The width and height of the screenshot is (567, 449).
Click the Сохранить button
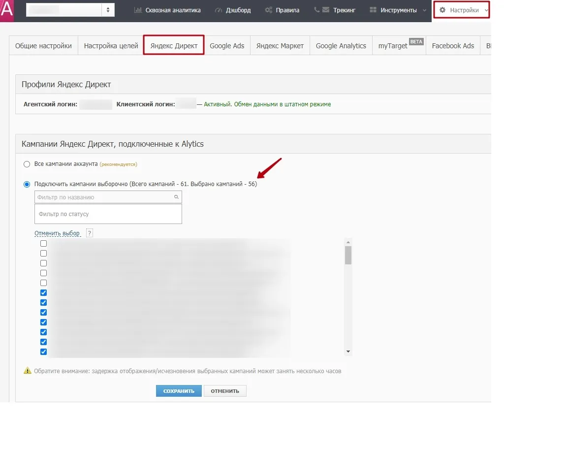click(x=179, y=391)
